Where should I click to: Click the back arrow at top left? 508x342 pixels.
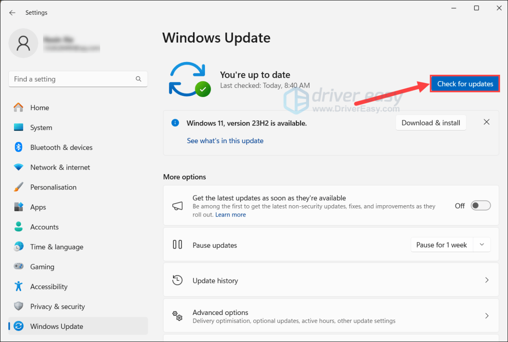12,13
